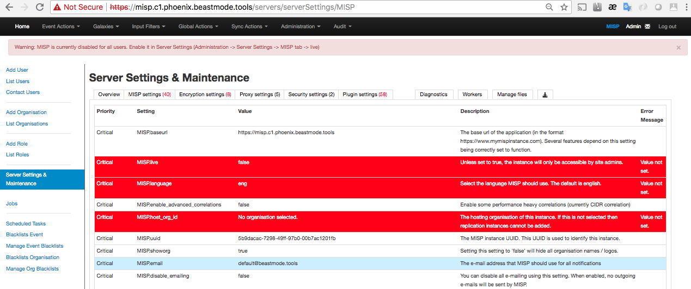
Task: Open Add Organisation in the sidebar
Action: (x=26, y=112)
